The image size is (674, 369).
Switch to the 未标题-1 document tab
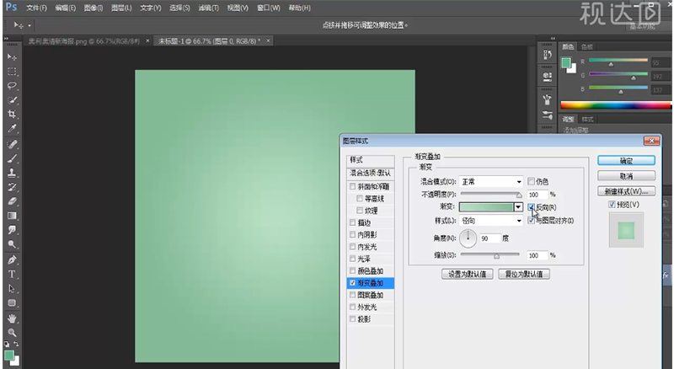[209, 40]
